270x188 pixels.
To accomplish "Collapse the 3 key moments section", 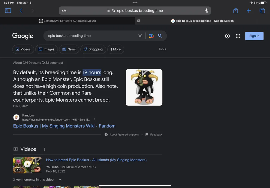I will (60, 180).
